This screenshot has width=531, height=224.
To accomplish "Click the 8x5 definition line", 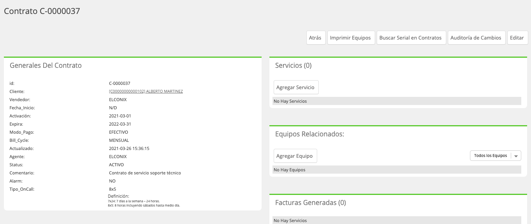I will point(144,205).
